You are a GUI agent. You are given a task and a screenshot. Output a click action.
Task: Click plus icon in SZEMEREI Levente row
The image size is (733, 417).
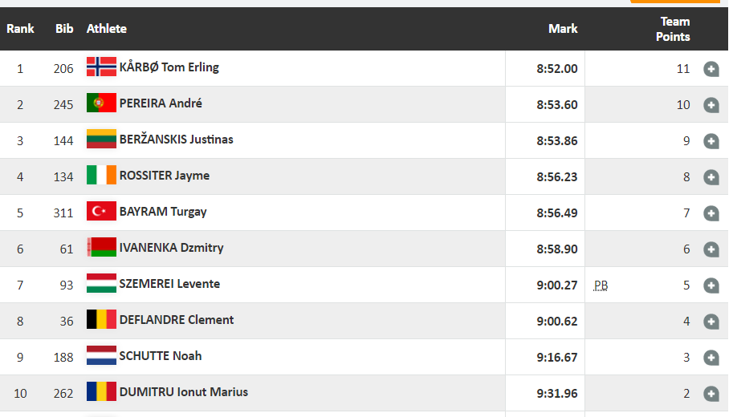click(x=711, y=285)
